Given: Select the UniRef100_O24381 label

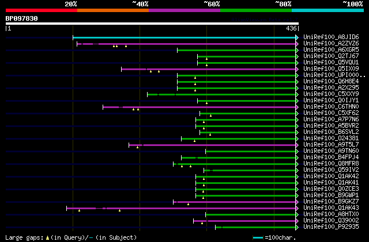Looking at the screenshot, I should click(x=331, y=139).
